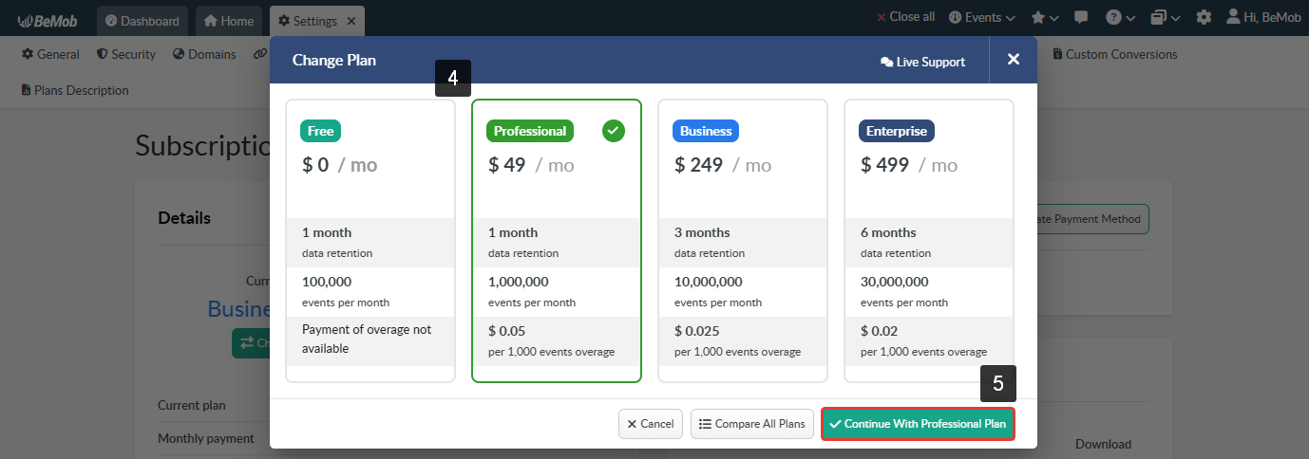The height and width of the screenshot is (459, 1309).
Task: Click the $ 0.025 overage price
Action: [x=697, y=331]
